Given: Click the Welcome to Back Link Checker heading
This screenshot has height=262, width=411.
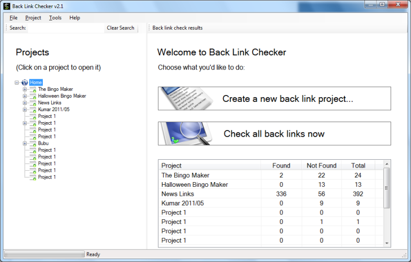Looking at the screenshot, I should pos(222,52).
